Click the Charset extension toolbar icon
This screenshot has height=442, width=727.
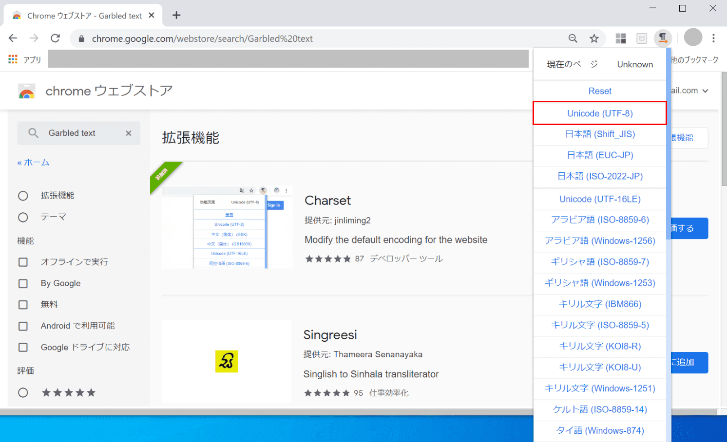[x=663, y=38]
